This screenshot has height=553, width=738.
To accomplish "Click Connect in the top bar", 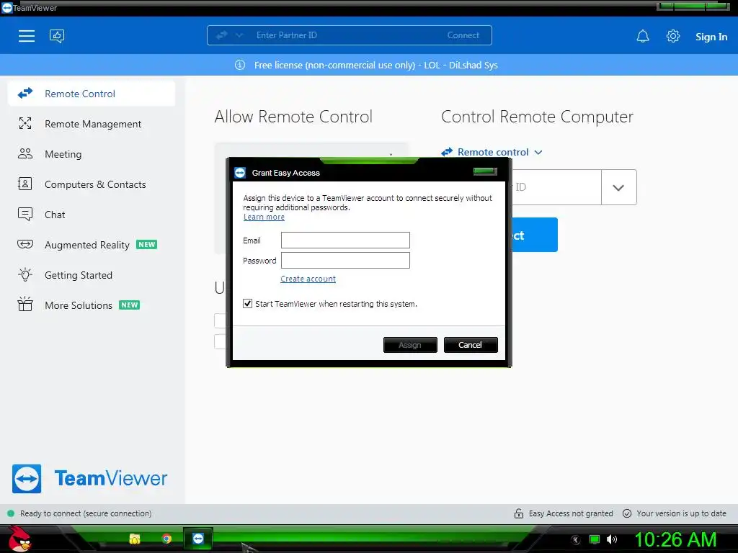I will pyautogui.click(x=463, y=35).
